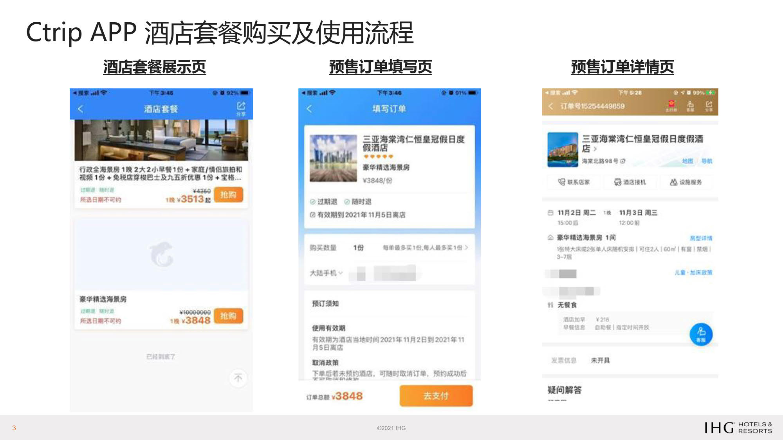Tap 疑问解答 heading

click(565, 390)
